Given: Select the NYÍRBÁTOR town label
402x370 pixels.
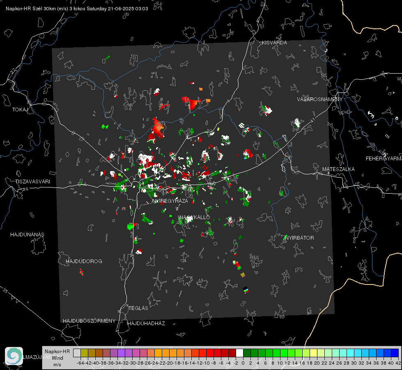Looking at the screenshot, I should tap(299, 238).
